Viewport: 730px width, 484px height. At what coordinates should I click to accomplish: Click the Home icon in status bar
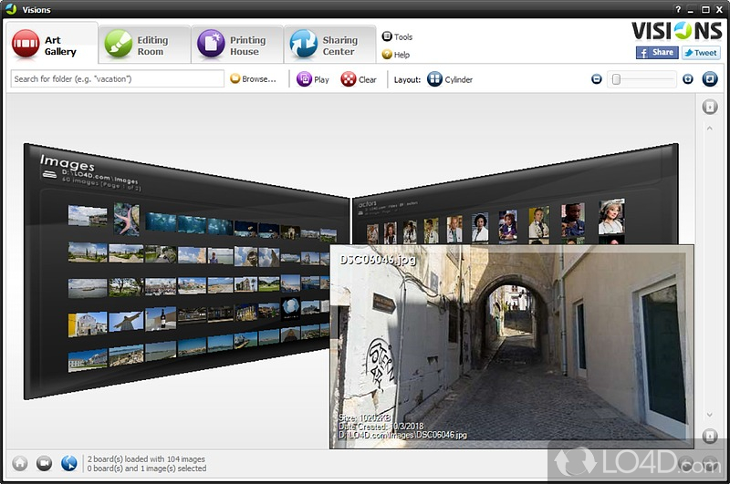[x=20, y=463]
